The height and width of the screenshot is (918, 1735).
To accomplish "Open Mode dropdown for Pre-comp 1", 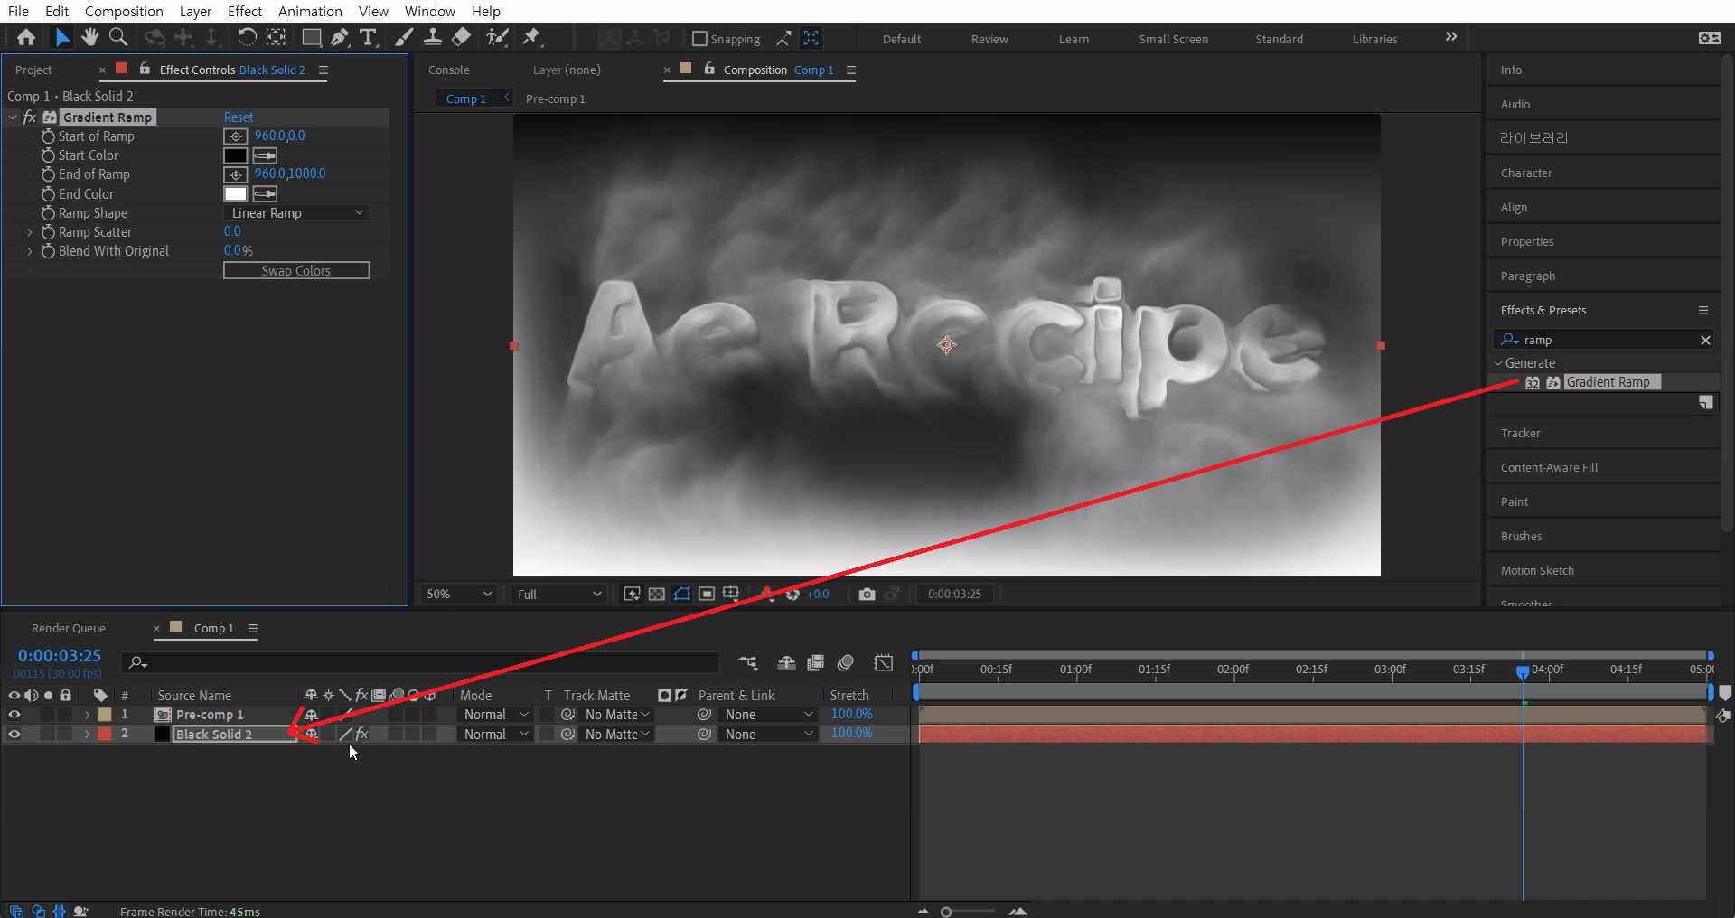I will [x=495, y=715].
